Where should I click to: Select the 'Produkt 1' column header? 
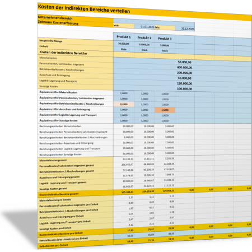[x=124, y=37]
